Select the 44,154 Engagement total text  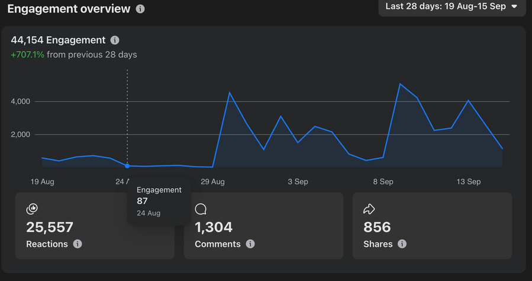pyautogui.click(x=58, y=40)
